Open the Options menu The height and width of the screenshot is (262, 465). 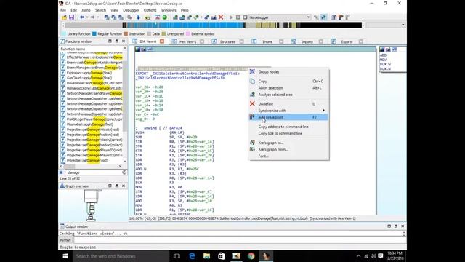(x=150, y=10)
